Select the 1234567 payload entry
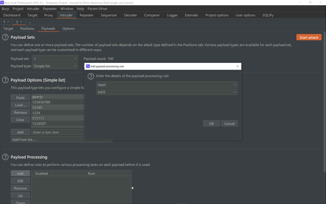326x204 pixels. click(58, 123)
